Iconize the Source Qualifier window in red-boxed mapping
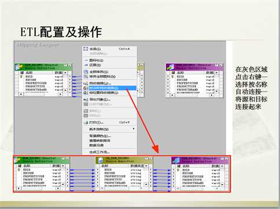Viewport: 280px width, 209px height. 146,159
